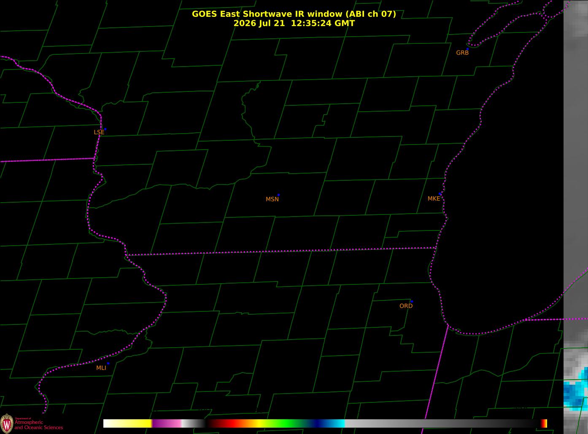Click the MKE station label
588x434 pixels.
434,199
